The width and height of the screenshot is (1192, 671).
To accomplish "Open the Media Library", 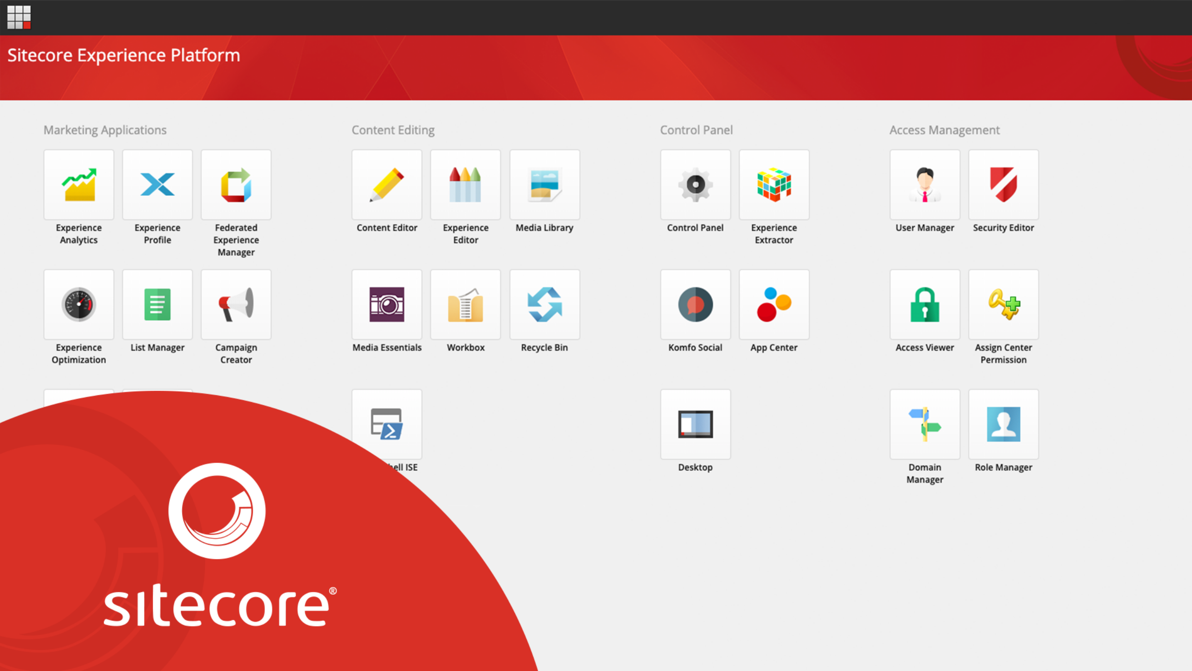I will 544,184.
